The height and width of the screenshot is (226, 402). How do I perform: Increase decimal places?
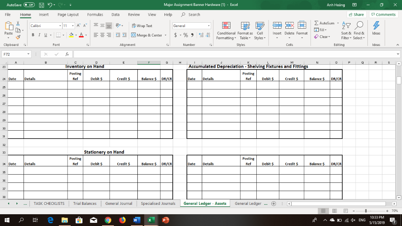(x=201, y=35)
